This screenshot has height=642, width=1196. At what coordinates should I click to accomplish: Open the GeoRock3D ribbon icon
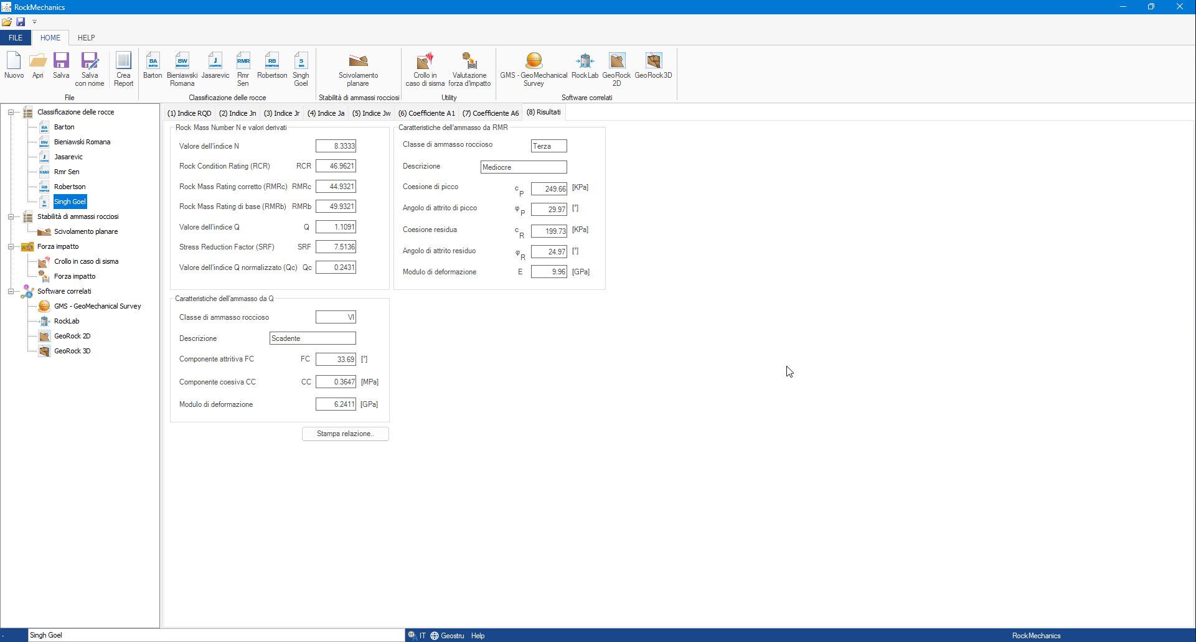[653, 66]
